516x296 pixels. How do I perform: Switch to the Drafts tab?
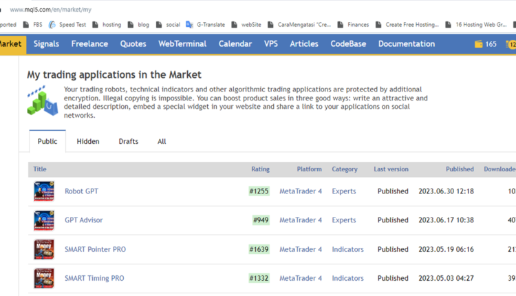pos(128,141)
